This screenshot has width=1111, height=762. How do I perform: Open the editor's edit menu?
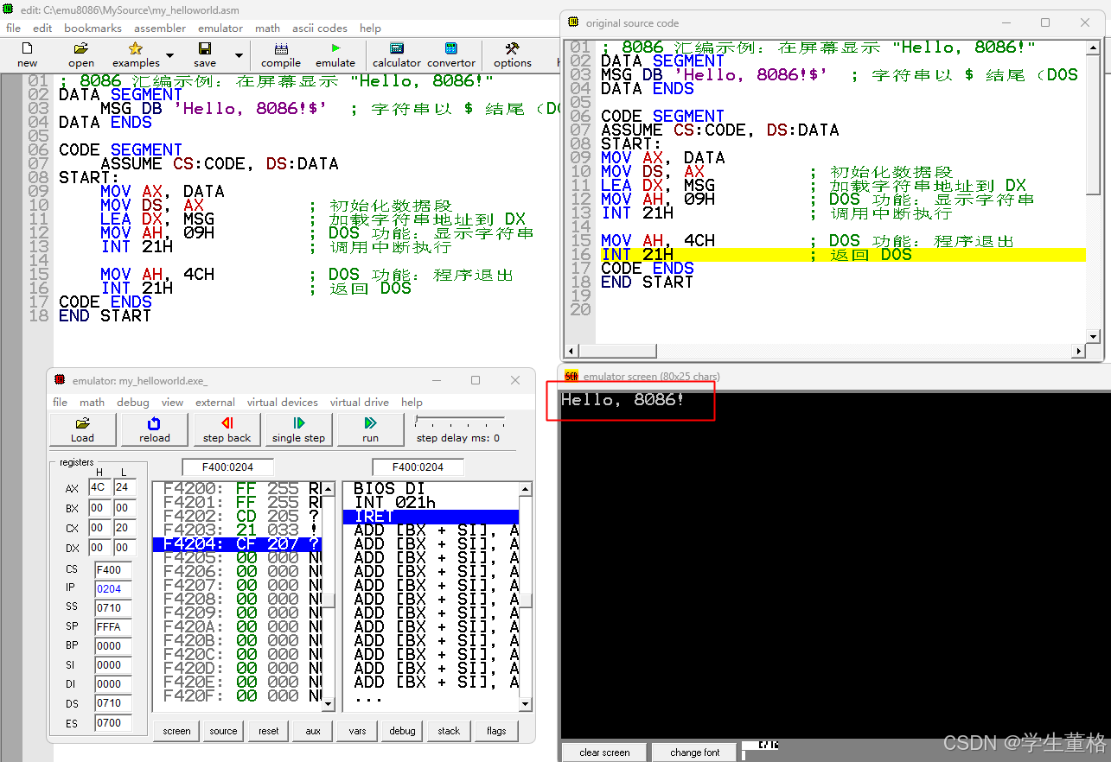tap(42, 28)
